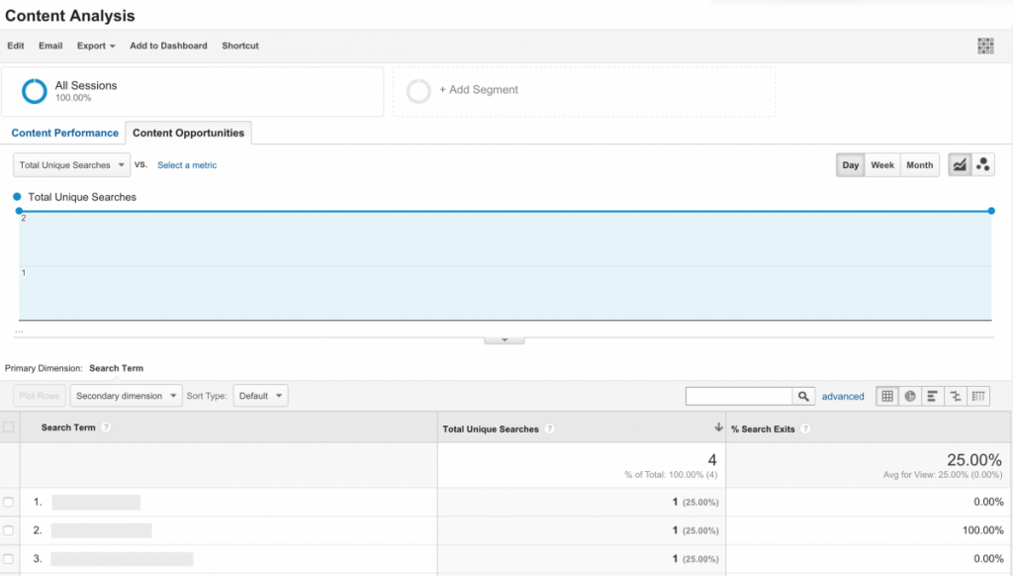Click + Add Segment
This screenshot has width=1013, height=576.
pyautogui.click(x=479, y=90)
